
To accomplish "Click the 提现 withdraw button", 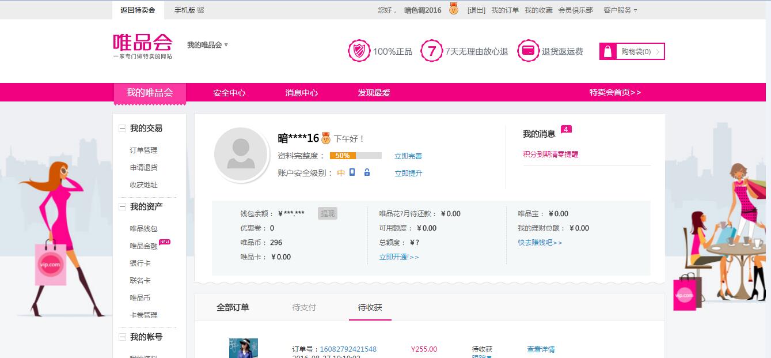I will (327, 214).
